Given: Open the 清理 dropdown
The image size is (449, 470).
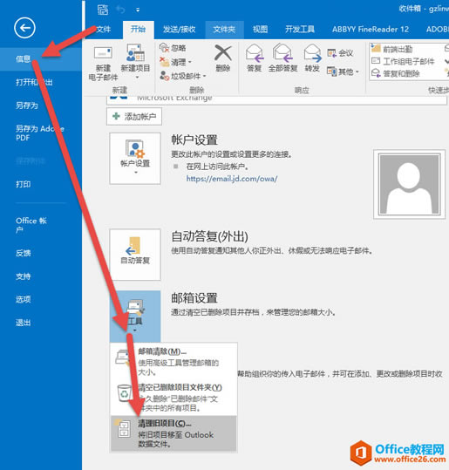Looking at the screenshot, I should click(x=175, y=63).
